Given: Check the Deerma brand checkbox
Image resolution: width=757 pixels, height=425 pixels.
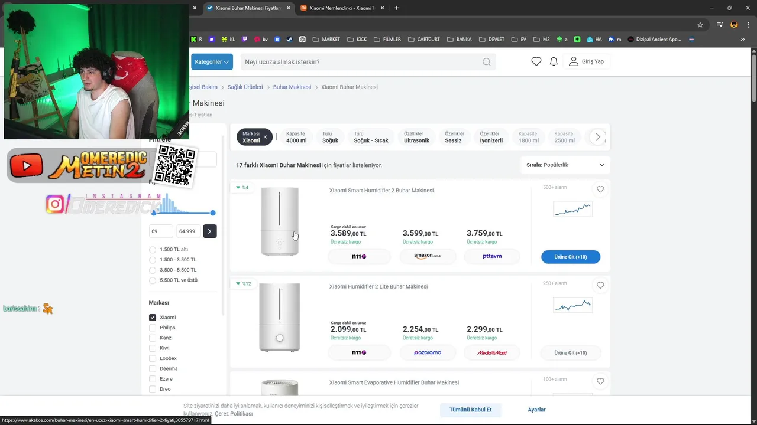Looking at the screenshot, I should [x=153, y=369].
